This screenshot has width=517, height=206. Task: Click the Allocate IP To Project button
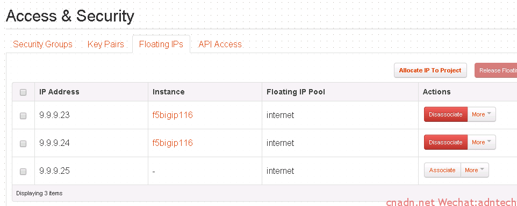[x=430, y=70]
